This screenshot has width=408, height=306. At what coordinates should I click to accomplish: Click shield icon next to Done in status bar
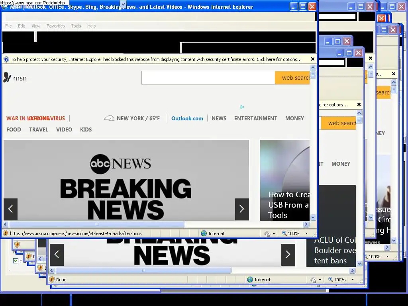click(52, 280)
